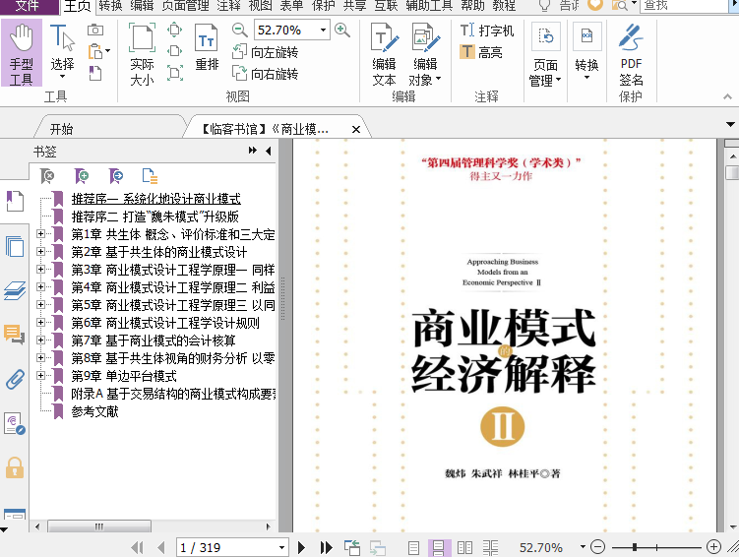Set view to actual size (实际大小)
The width and height of the screenshot is (739, 557).
pos(142,55)
